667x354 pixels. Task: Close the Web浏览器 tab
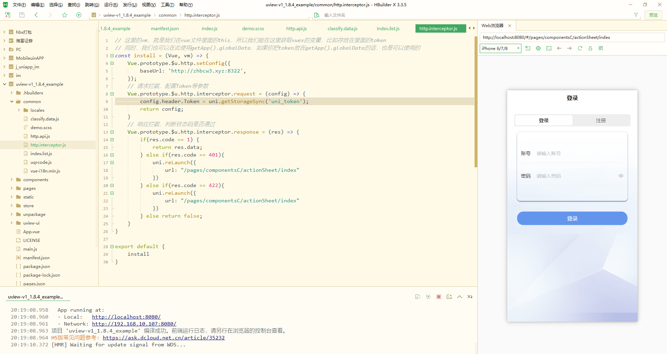[510, 26]
